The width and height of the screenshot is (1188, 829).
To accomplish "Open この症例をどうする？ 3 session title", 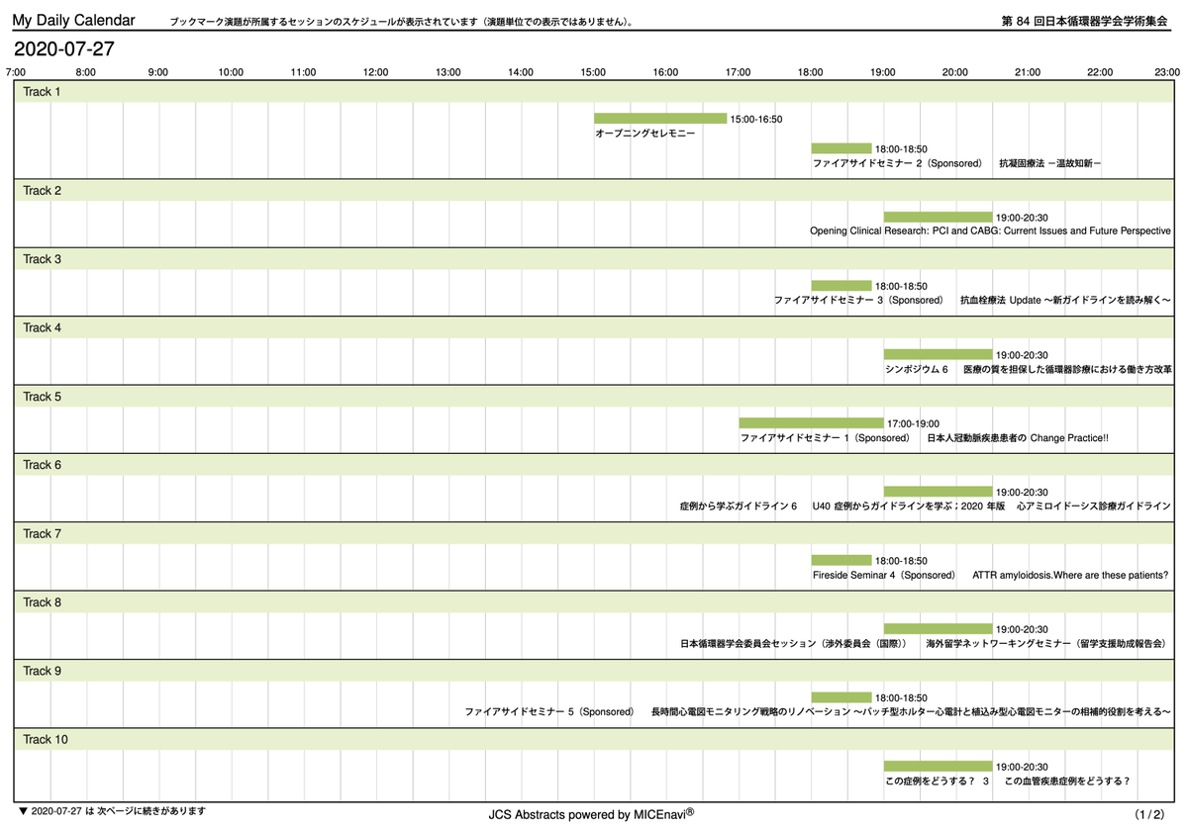I will [1007, 781].
